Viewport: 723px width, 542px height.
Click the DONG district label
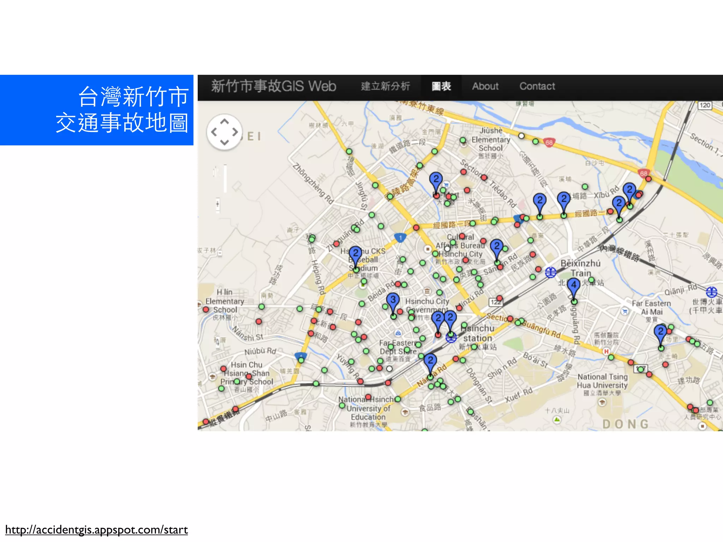626,424
